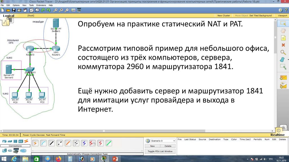The image size is (289, 162).
Task: Choose the green Octal cable
Action: (x=109, y=143)
